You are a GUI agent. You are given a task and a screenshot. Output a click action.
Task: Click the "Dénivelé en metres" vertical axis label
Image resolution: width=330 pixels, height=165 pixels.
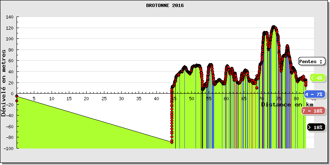click(x=4, y=82)
